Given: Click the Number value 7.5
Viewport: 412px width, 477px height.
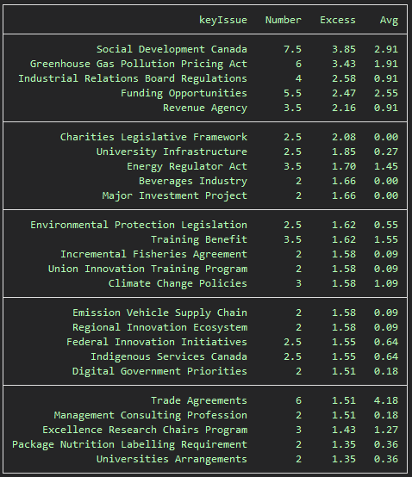Looking at the screenshot, I should click(x=292, y=49).
